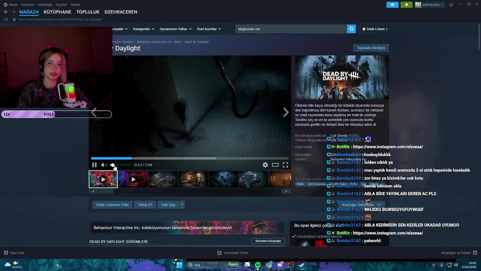Select the first colorful trailer thumbnail
This screenshot has width=481, height=271.
(x=103, y=180)
